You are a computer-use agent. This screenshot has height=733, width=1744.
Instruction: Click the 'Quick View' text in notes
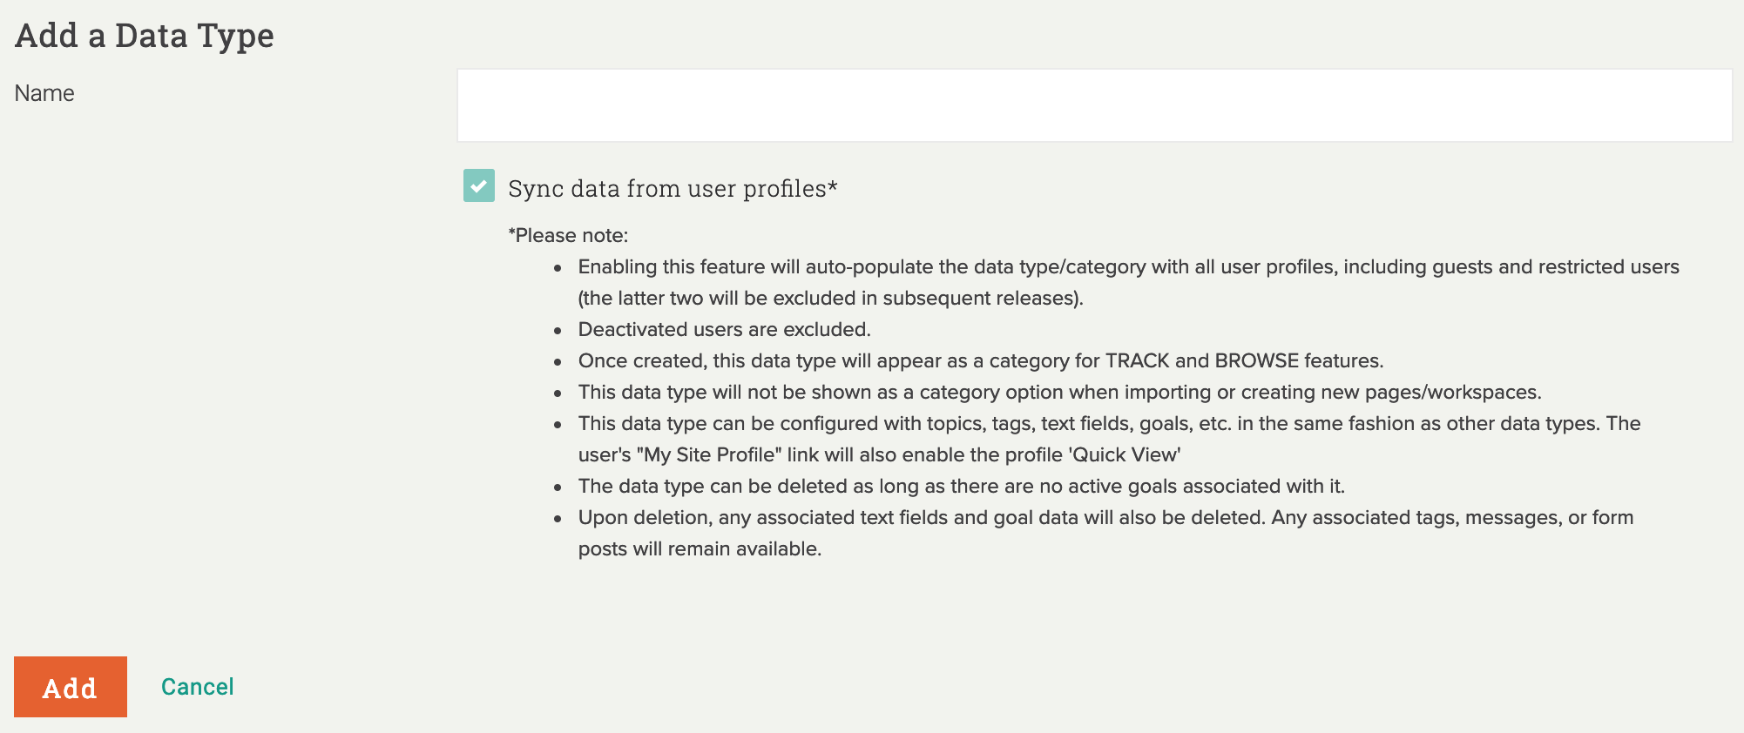(1124, 455)
